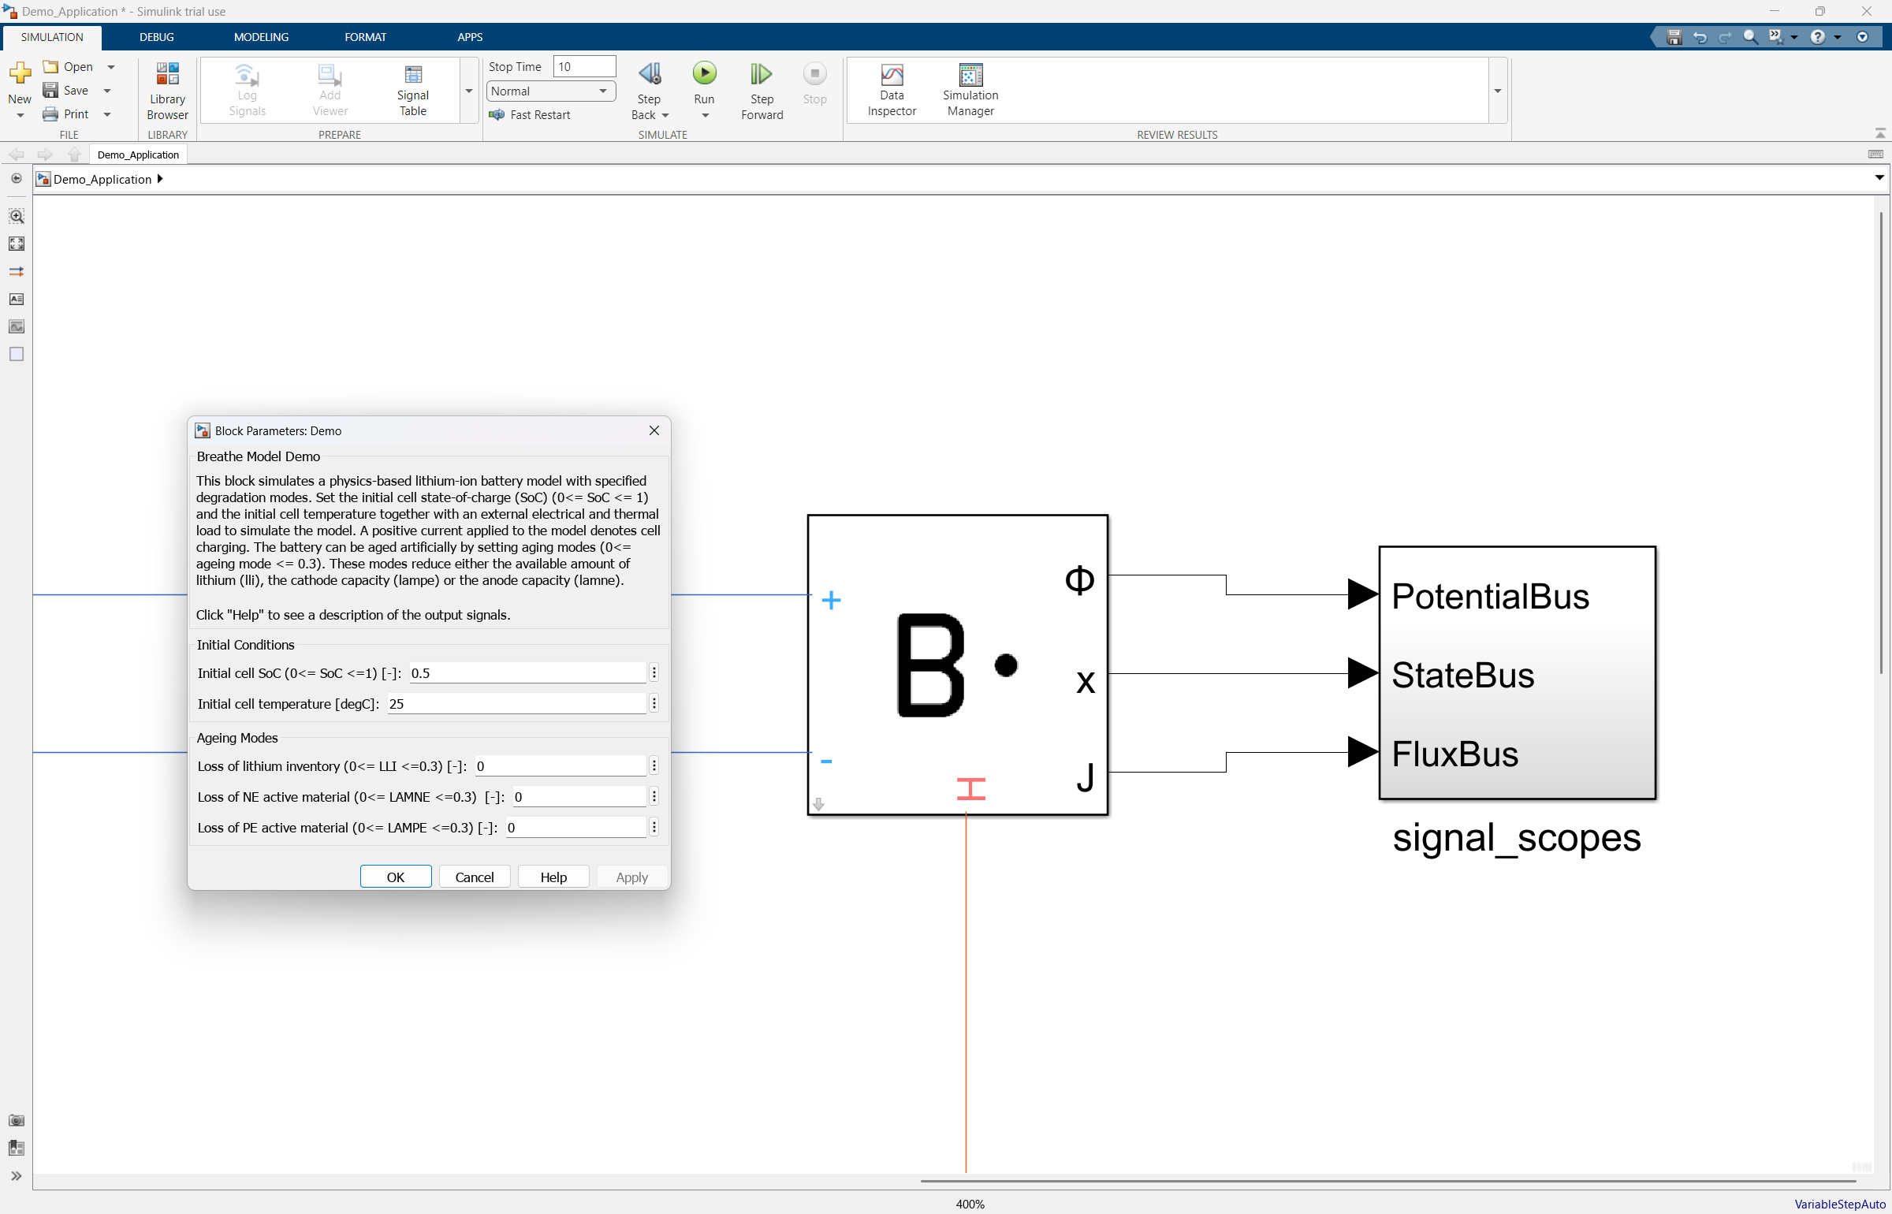The image size is (1892, 1214).
Task: Click the Demo_Application model tab
Action: pos(138,155)
